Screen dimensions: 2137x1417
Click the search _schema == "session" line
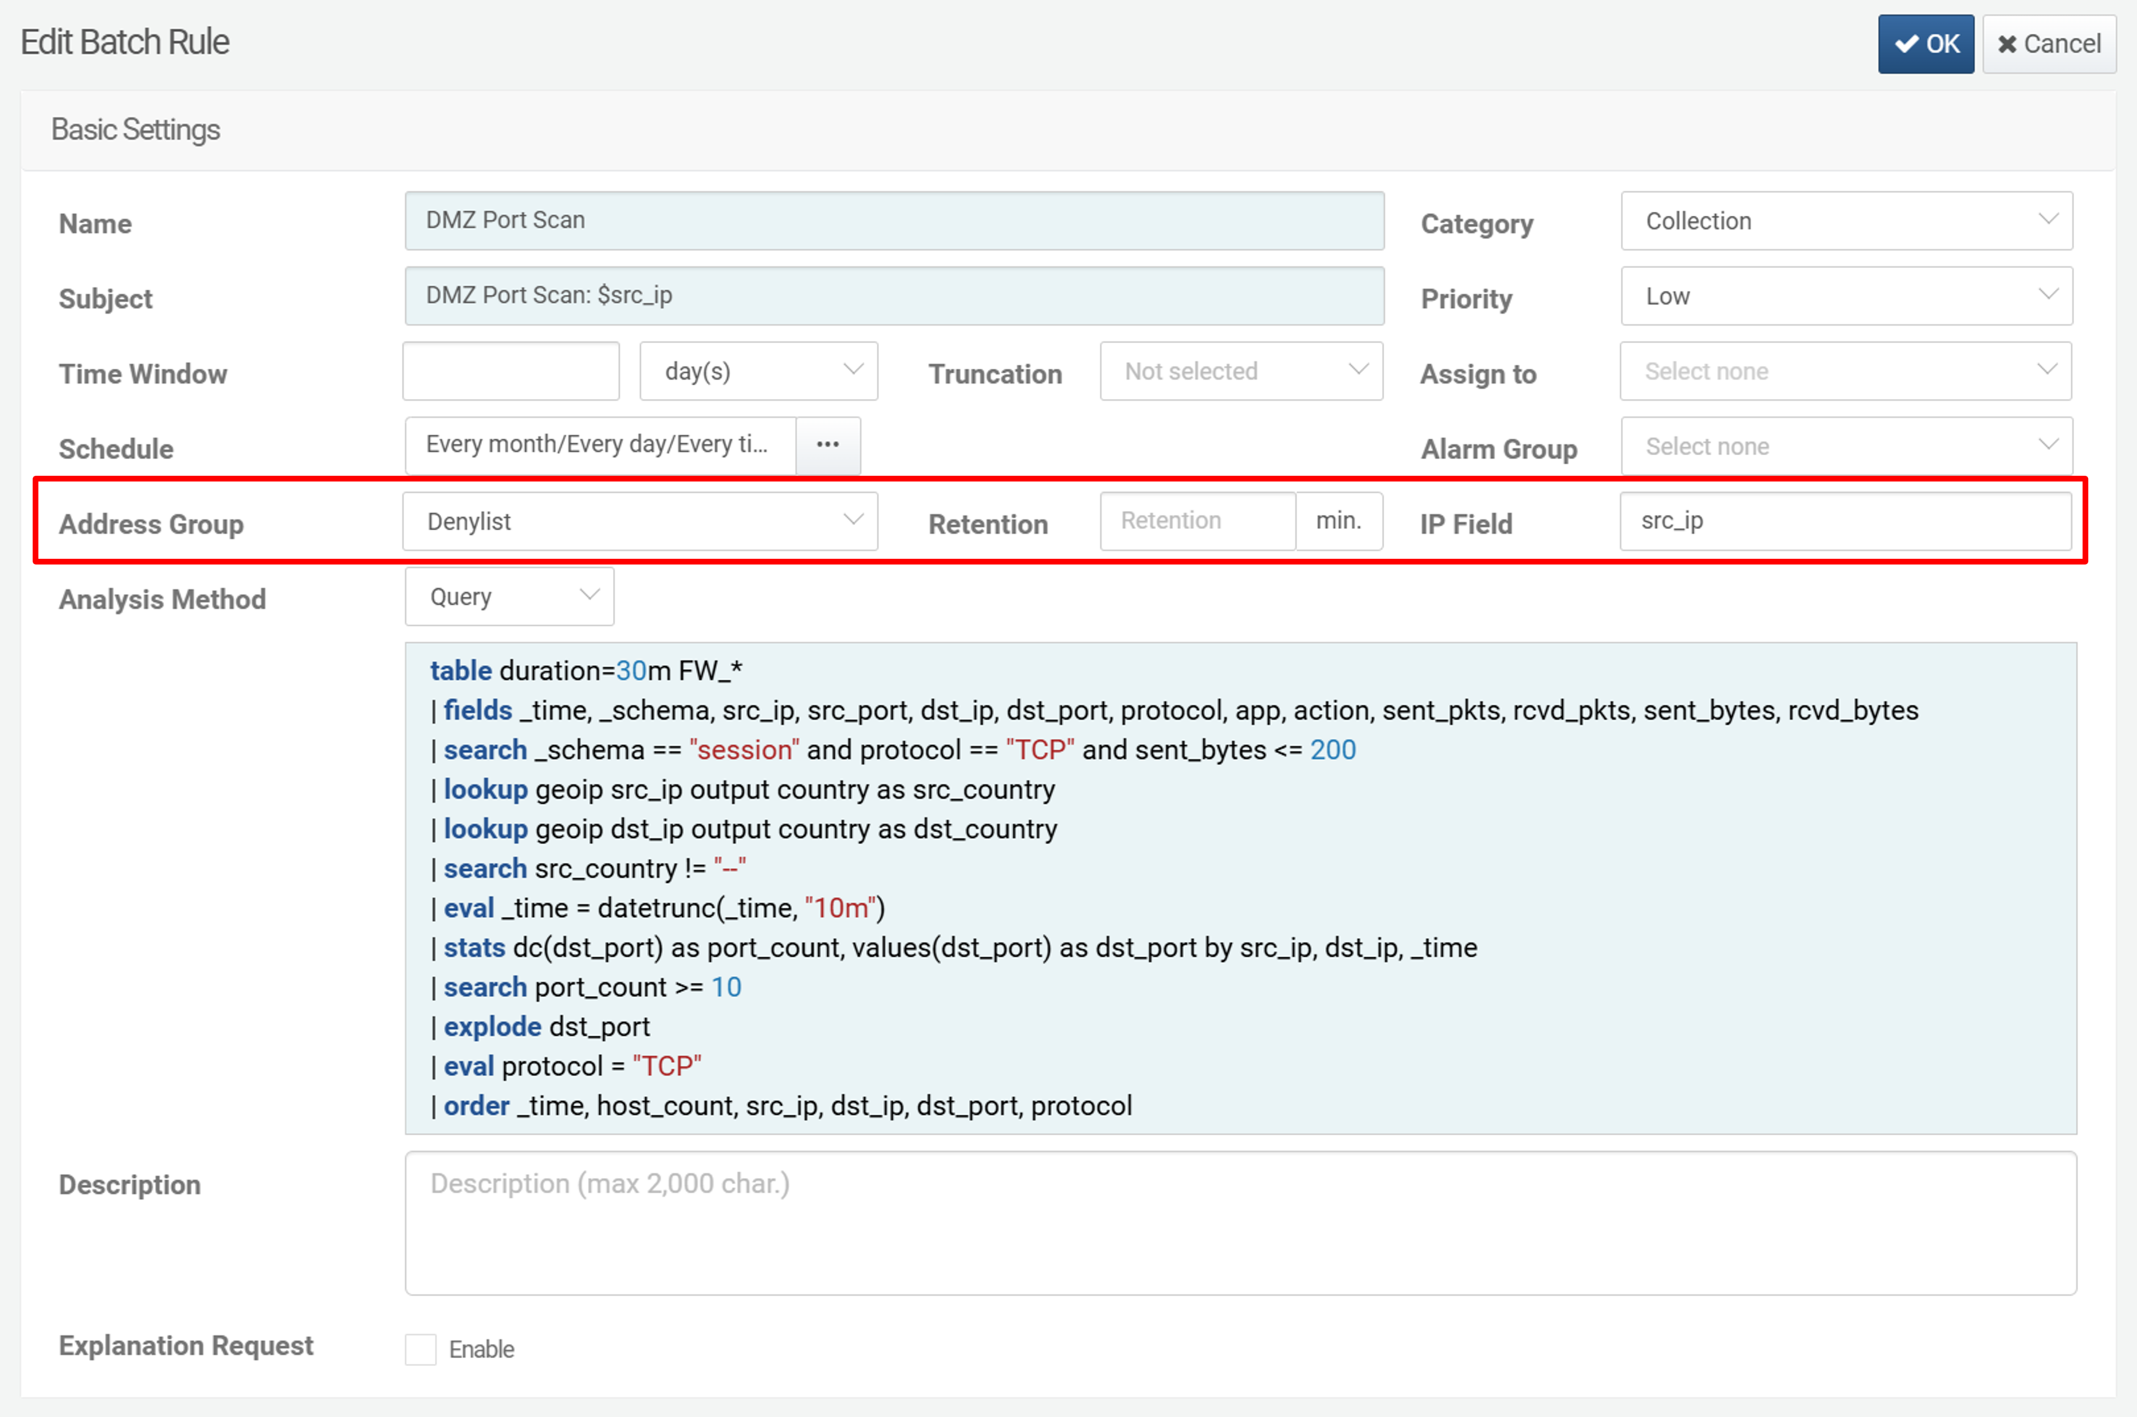point(894,750)
